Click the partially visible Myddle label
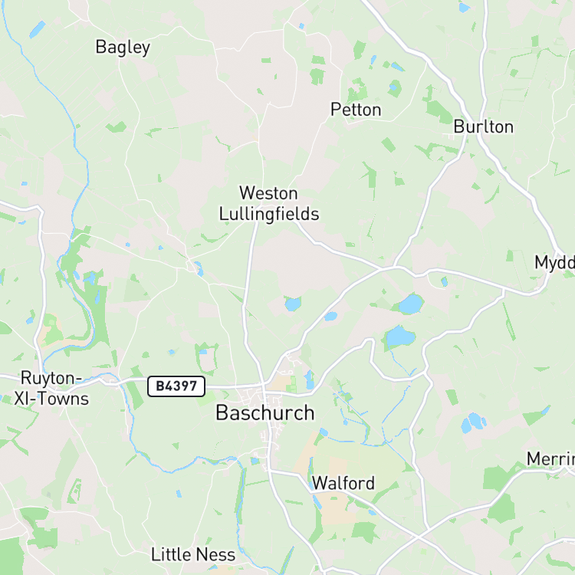575x575 pixels. (x=554, y=262)
